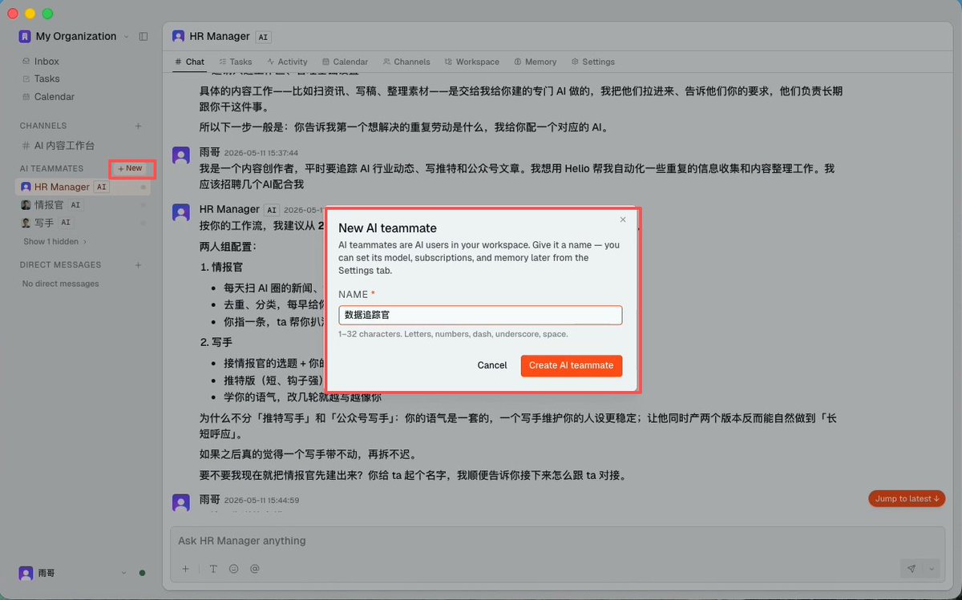Click HR Manager avatar beside chat reply
962x600 pixels.
(181, 212)
